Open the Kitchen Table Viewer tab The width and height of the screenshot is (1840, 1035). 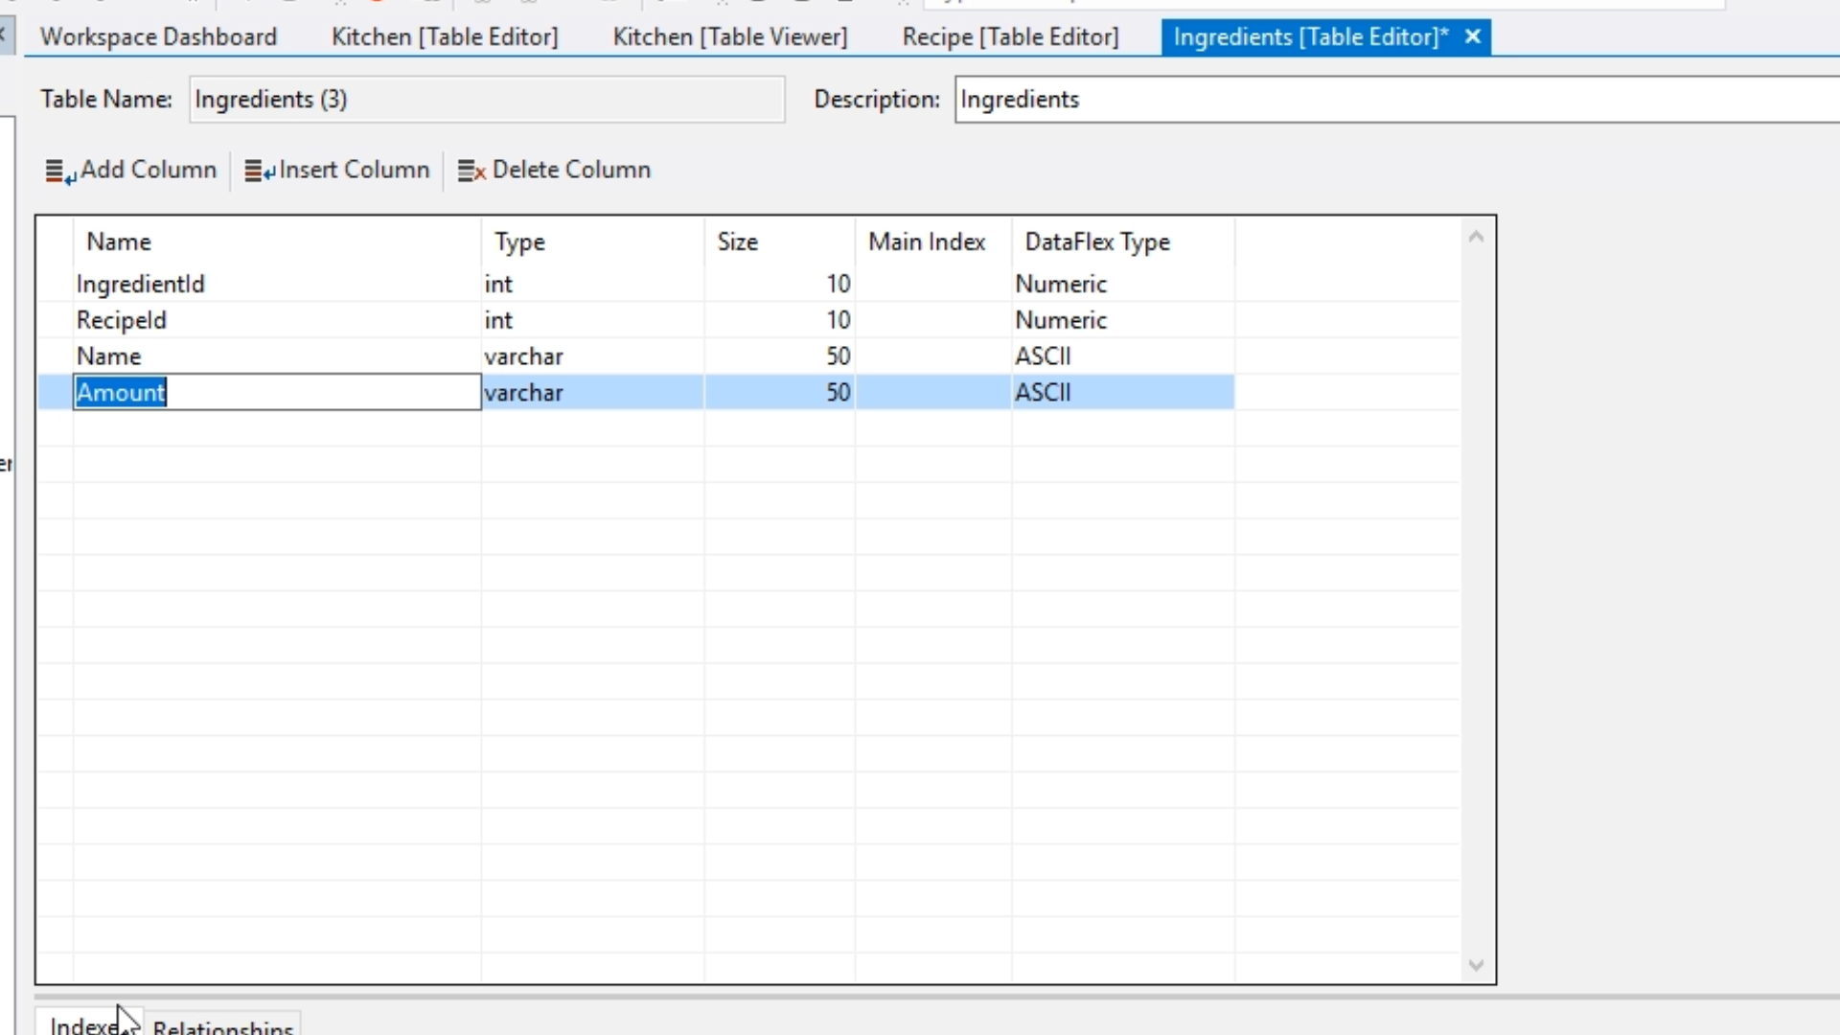coord(730,37)
